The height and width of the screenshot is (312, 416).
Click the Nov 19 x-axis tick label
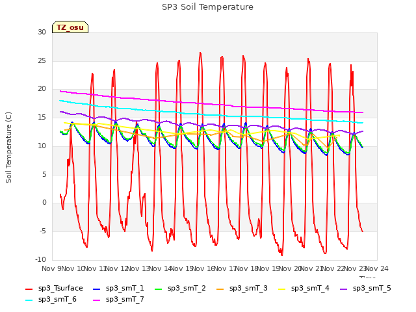pyautogui.click(x=268, y=268)
